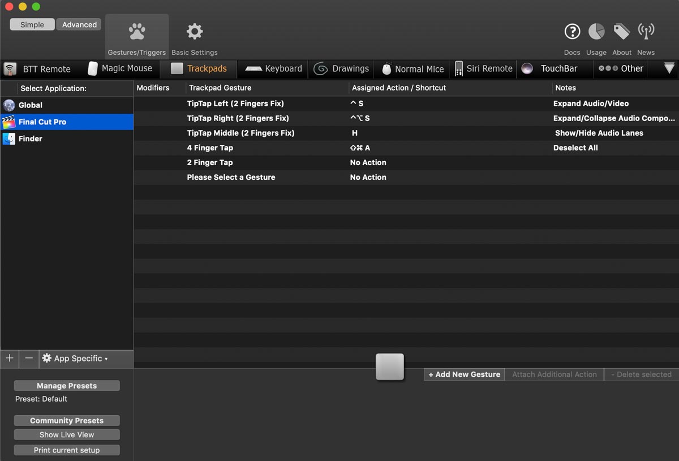
Task: Select Final Cut Pro in application list
Action: tap(67, 122)
